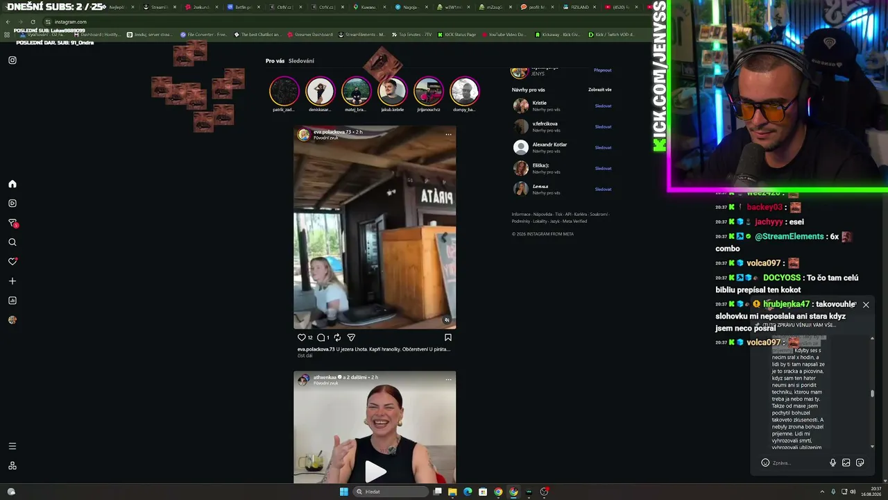Click the Instagram logo in the sidebar
Viewport: 888px width, 500px height.
click(12, 60)
